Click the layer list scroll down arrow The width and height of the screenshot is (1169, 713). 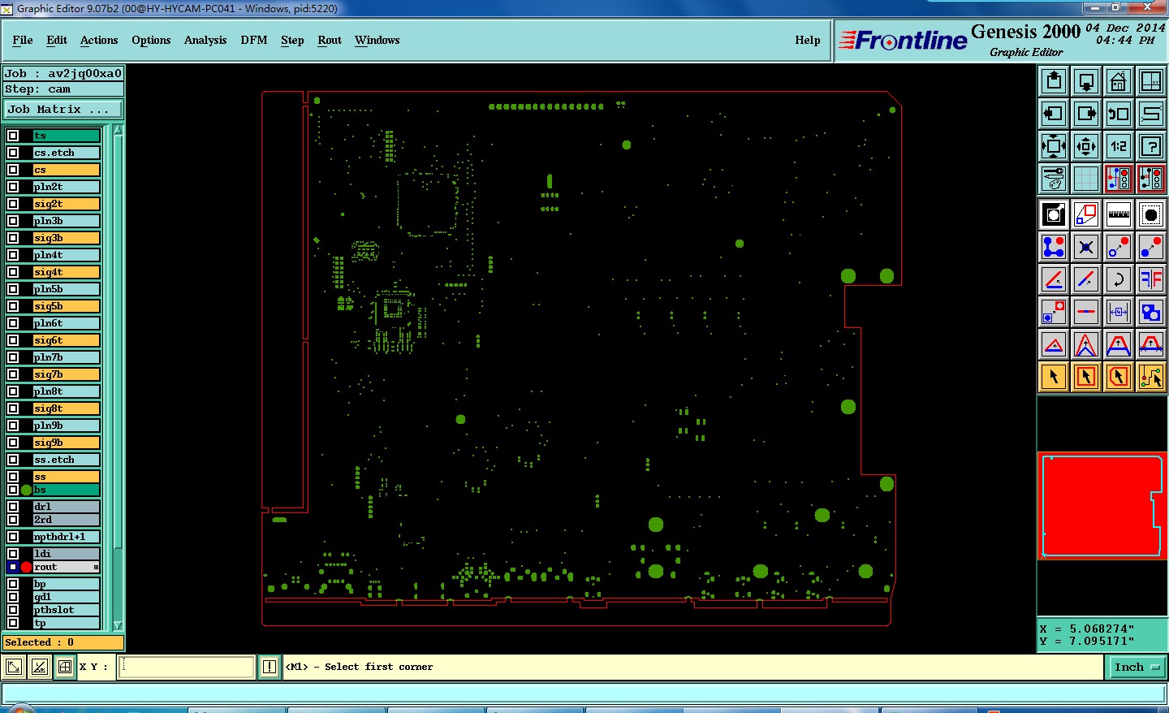click(118, 626)
